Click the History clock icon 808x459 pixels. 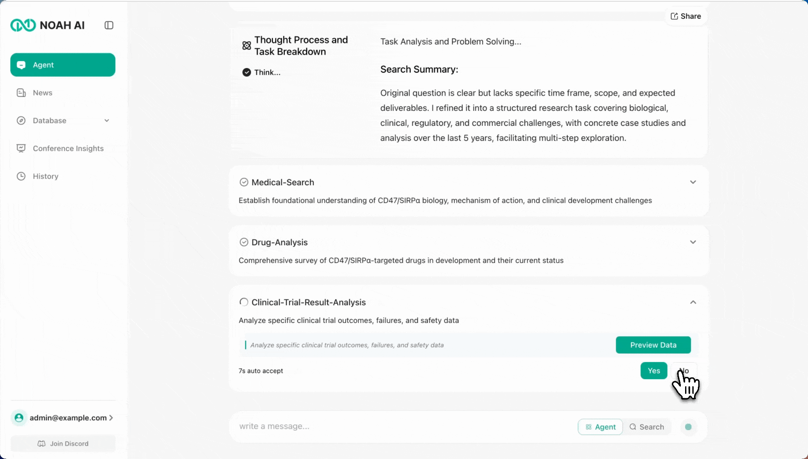[21, 176]
